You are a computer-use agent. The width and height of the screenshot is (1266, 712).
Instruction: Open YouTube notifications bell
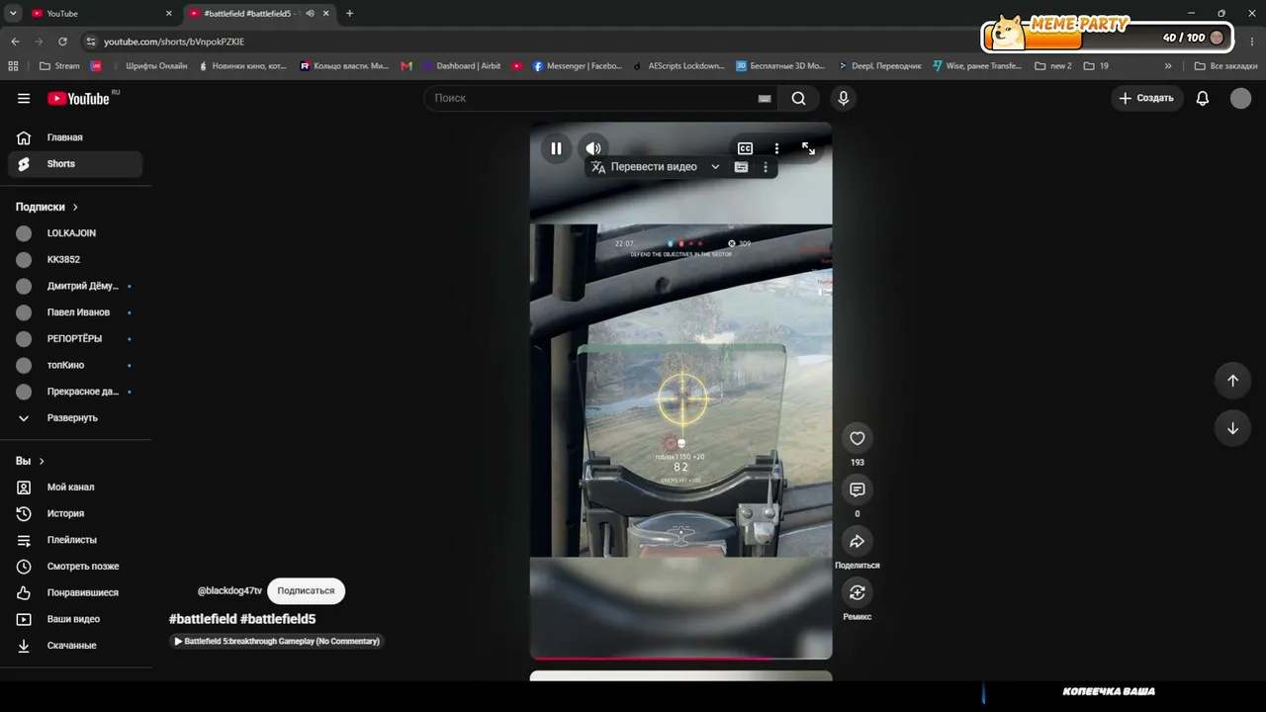[x=1203, y=98]
